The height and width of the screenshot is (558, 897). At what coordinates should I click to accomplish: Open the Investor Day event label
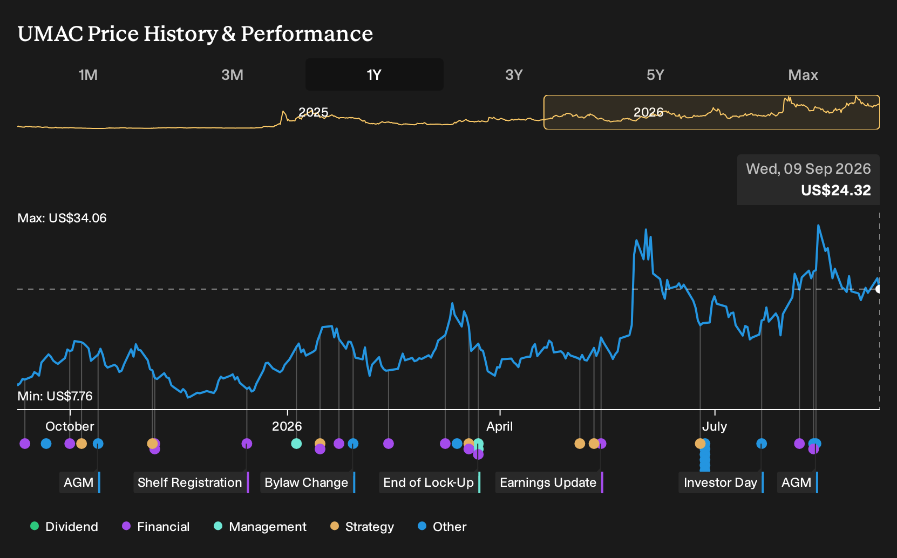pyautogui.click(x=722, y=482)
